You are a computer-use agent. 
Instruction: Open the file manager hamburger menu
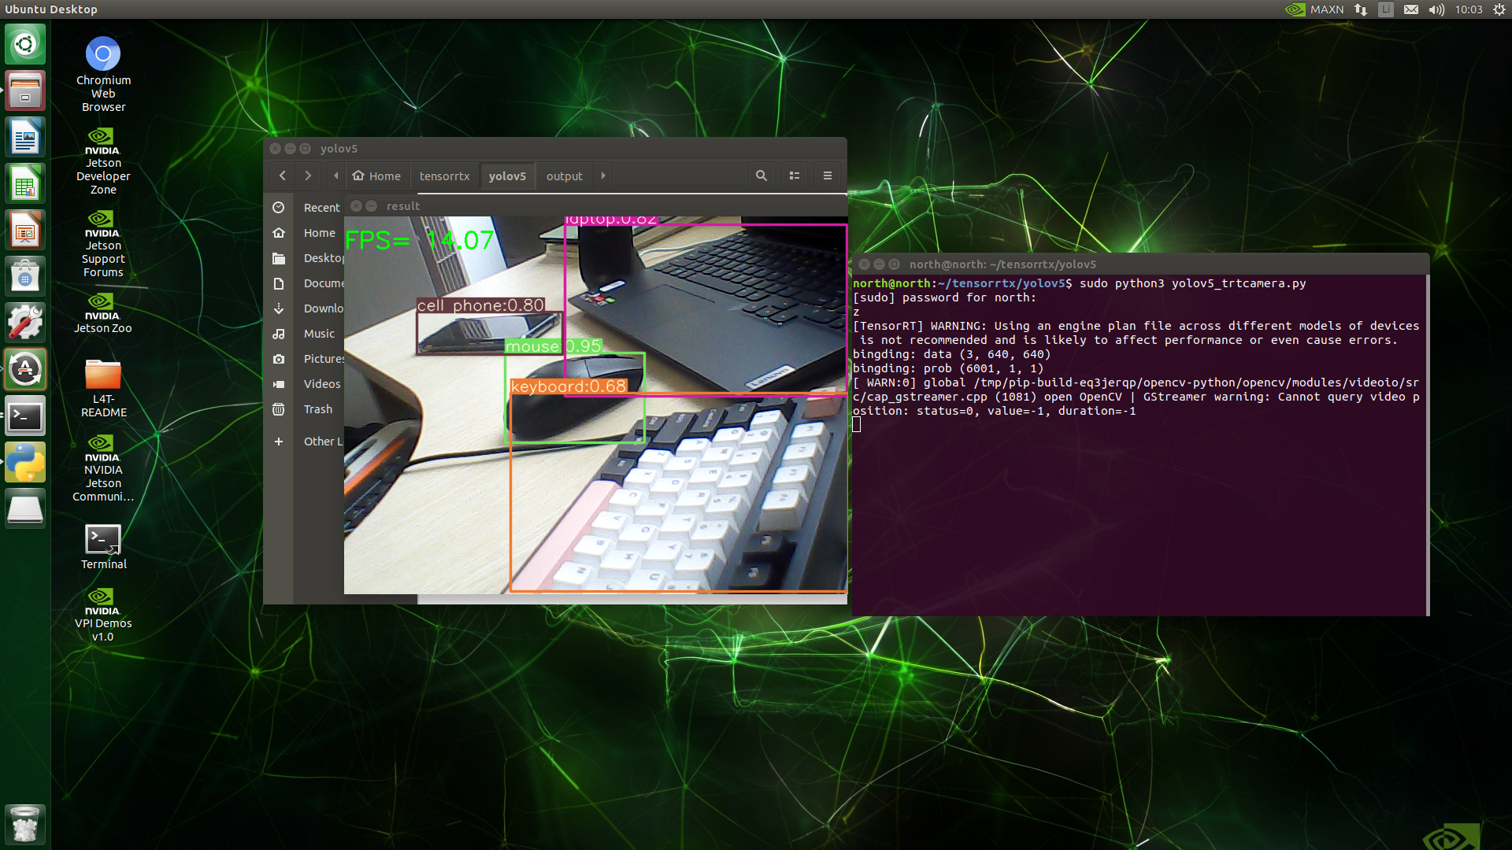[x=827, y=176]
